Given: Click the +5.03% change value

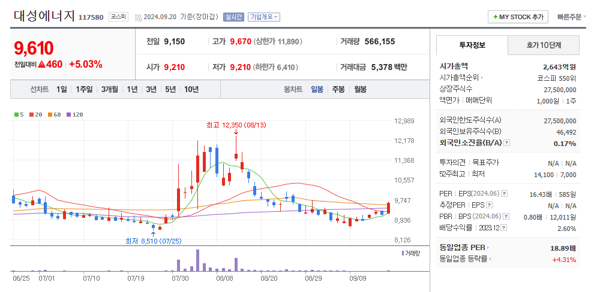Looking at the screenshot, I should point(86,65).
